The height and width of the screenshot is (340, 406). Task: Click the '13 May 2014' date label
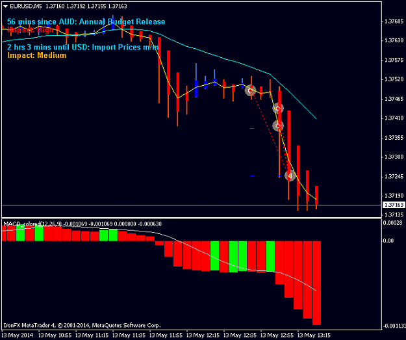(x=18, y=335)
